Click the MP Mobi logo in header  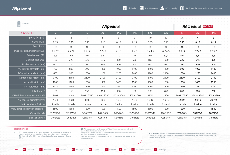(22, 9)
